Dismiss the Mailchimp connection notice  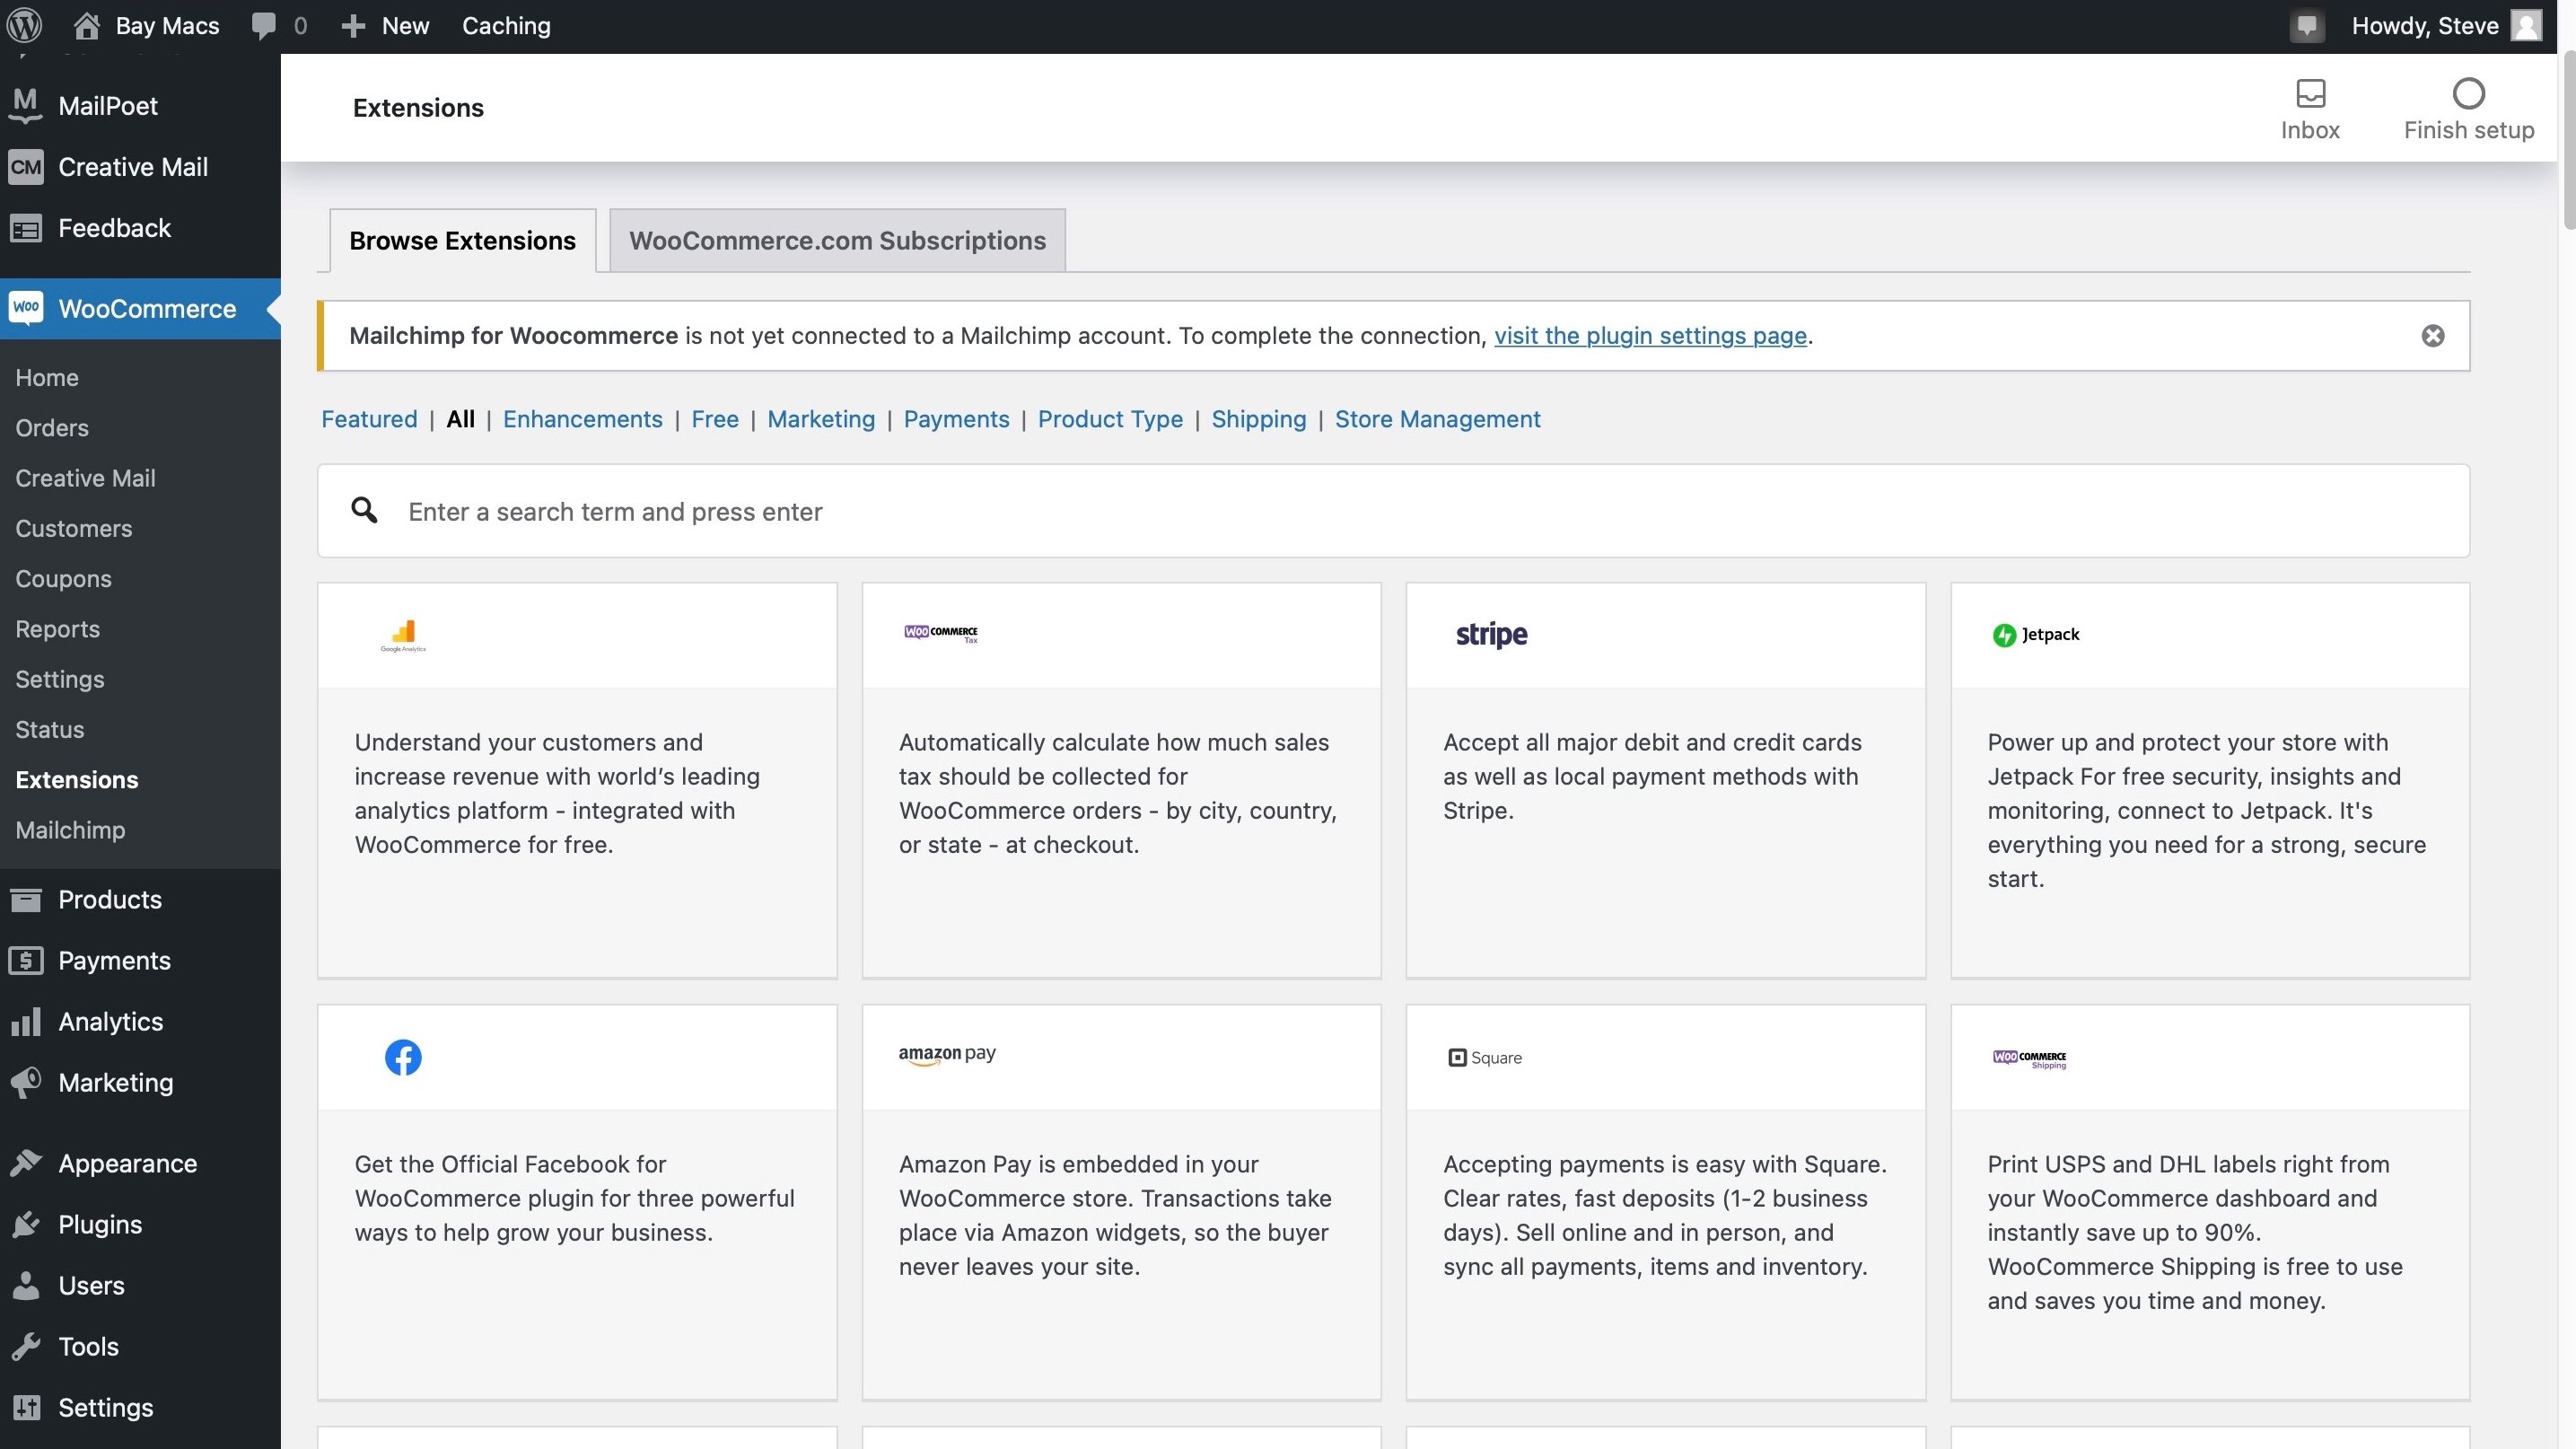coord(2432,336)
